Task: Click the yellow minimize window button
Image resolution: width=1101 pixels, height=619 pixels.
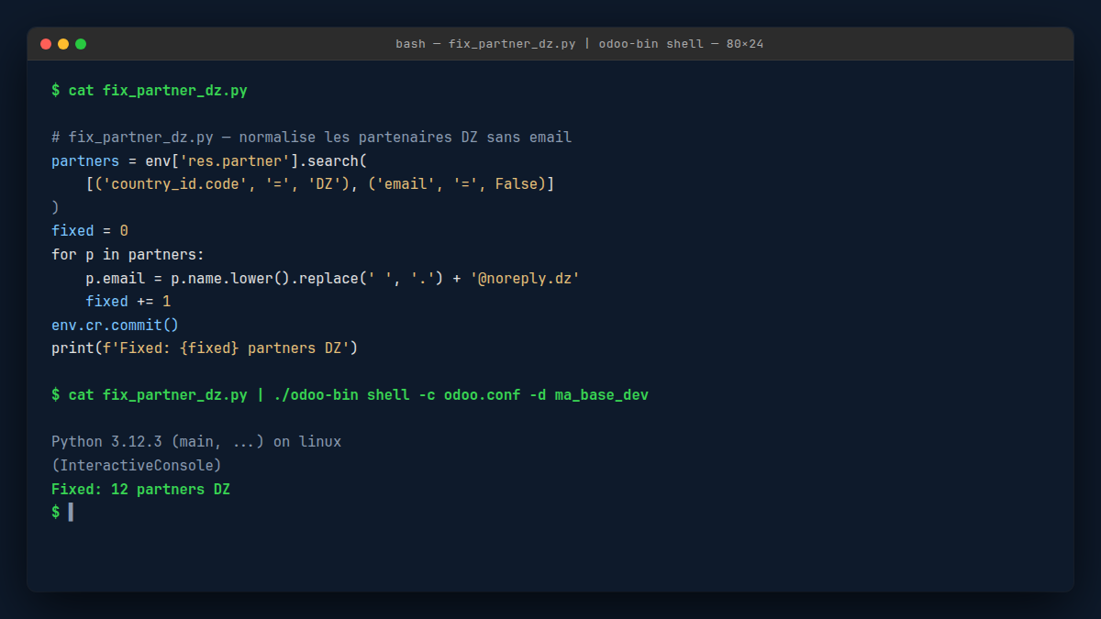Action: click(x=63, y=44)
